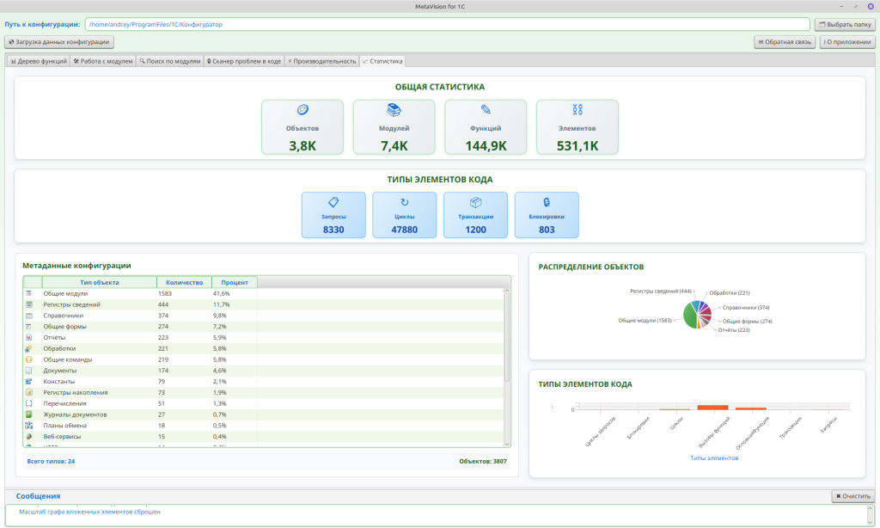Clear messages with Очистить button
880x528 pixels.
pos(853,496)
